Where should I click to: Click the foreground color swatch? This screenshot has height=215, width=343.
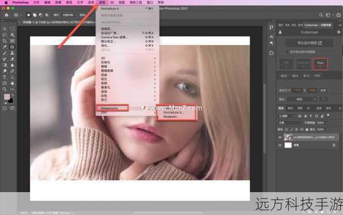click(x=7, y=97)
